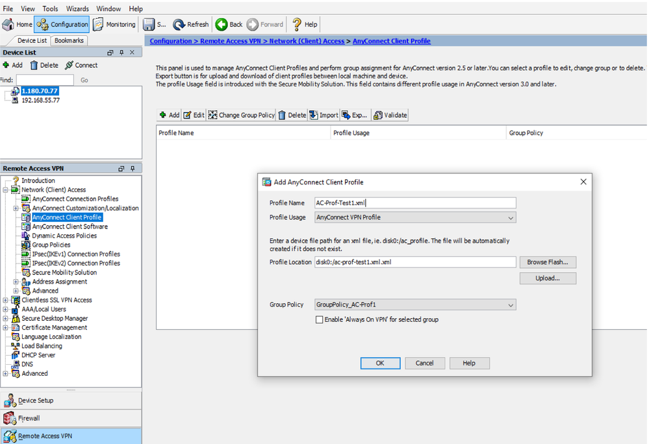Screen dimensions: 649x444
Task: Add a device in Device List
Action: pyautogui.click(x=12, y=65)
